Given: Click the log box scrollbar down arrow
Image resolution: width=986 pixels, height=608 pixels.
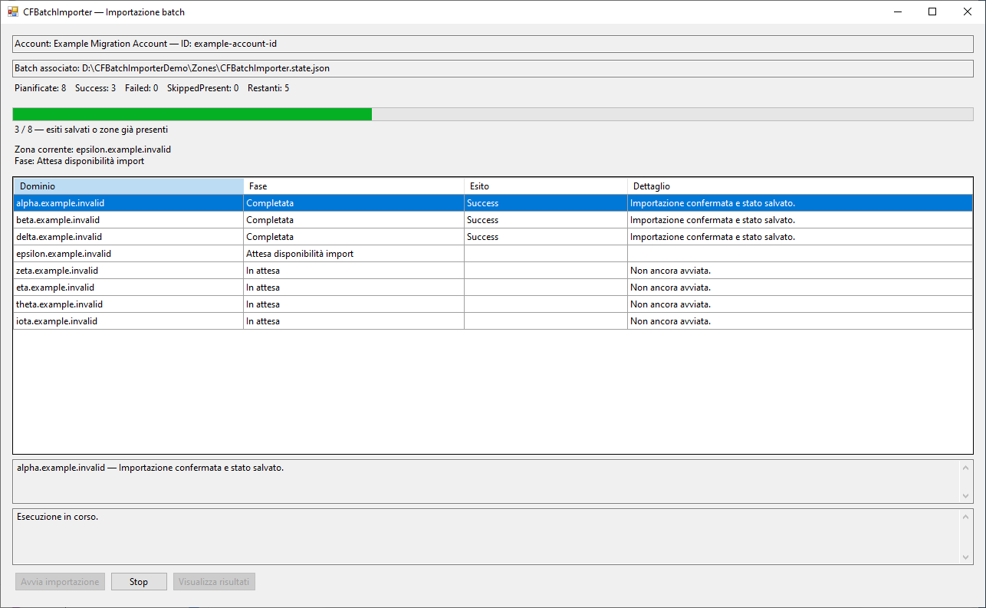Looking at the screenshot, I should (966, 557).
